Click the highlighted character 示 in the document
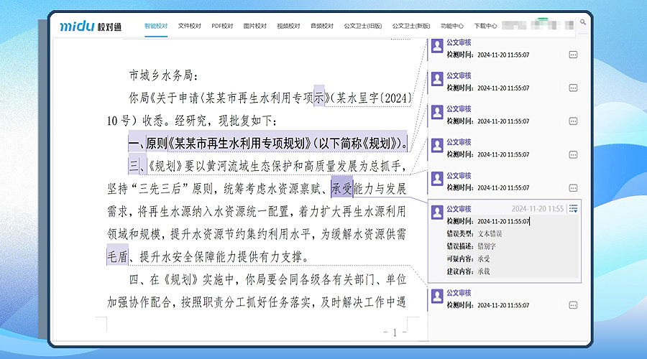 [319, 98]
